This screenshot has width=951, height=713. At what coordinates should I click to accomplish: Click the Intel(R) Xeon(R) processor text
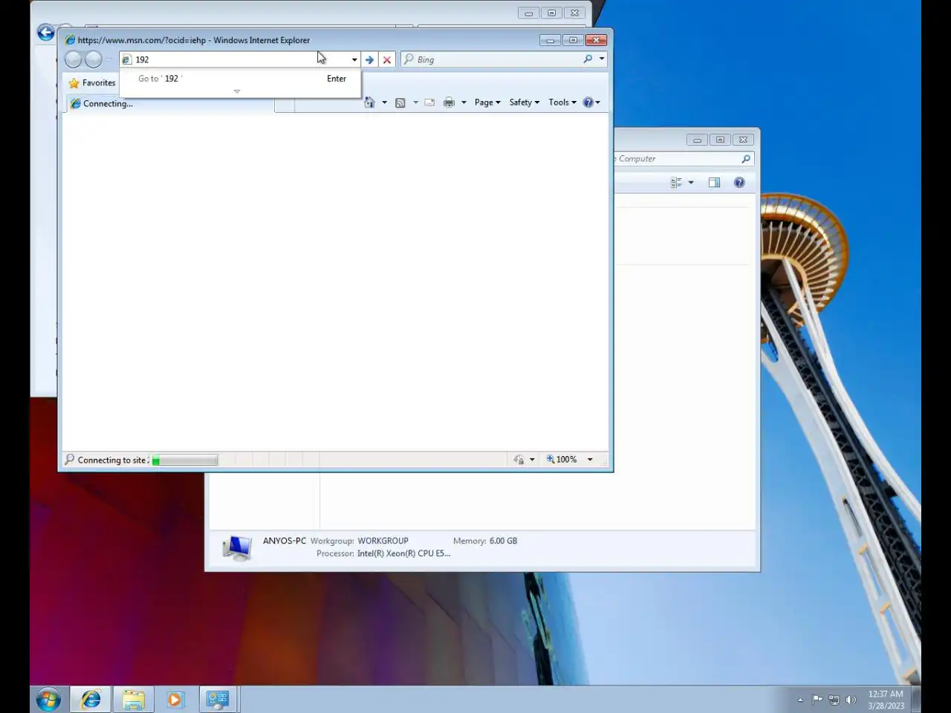[x=403, y=553]
